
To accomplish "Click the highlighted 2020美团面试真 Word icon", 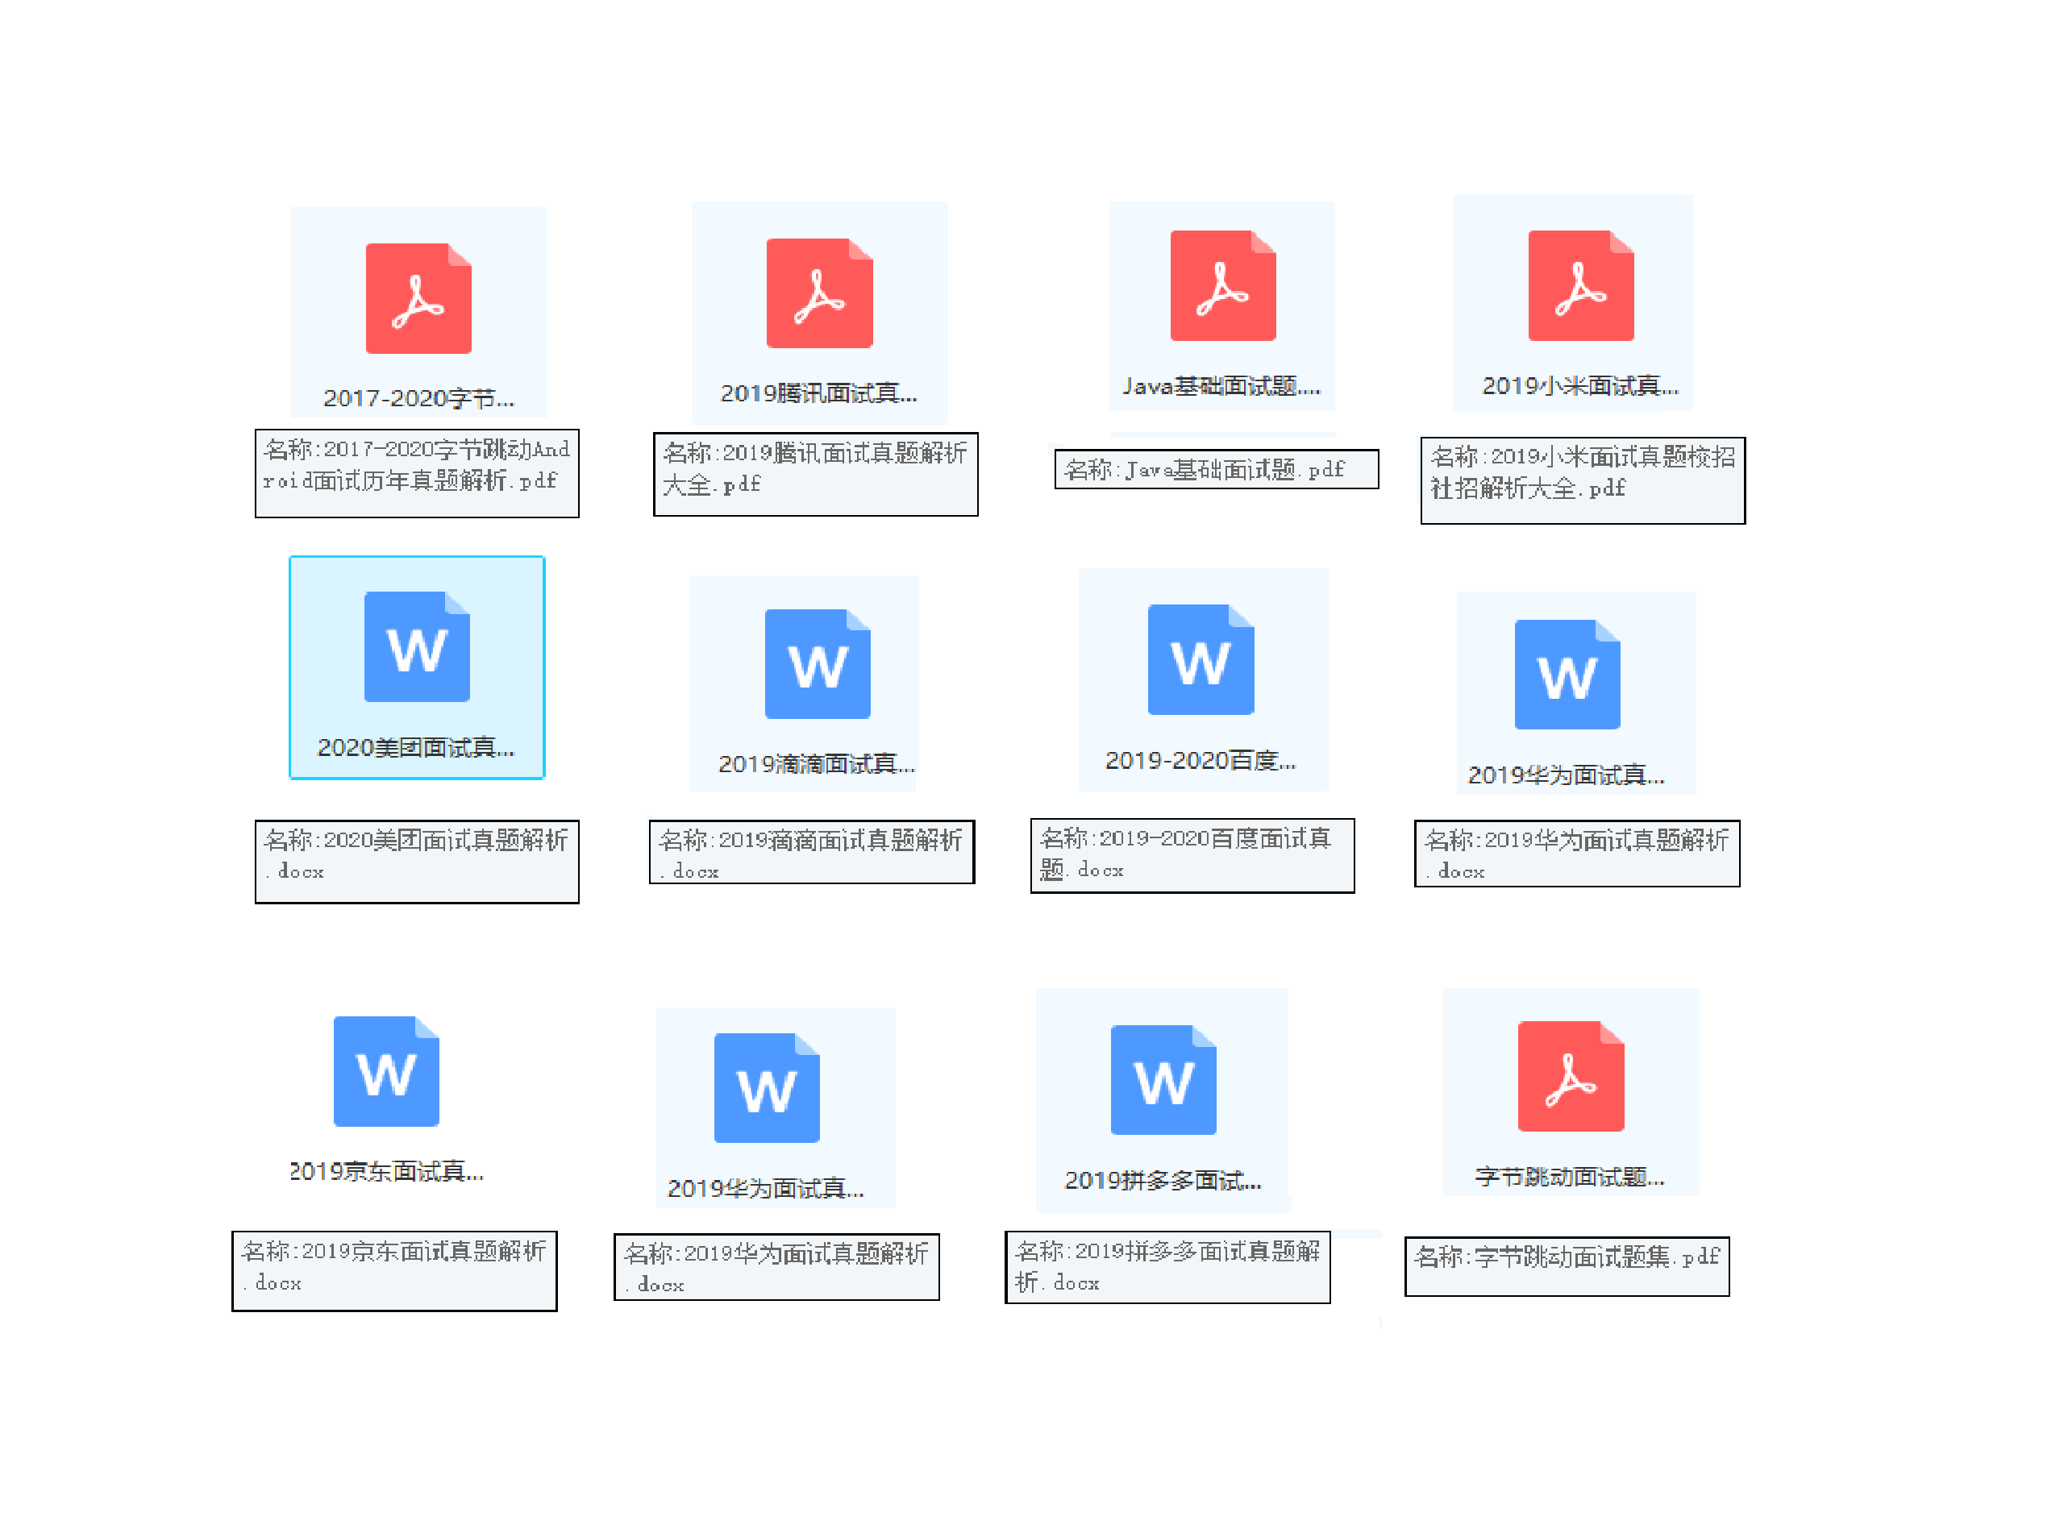I will click(x=417, y=646).
